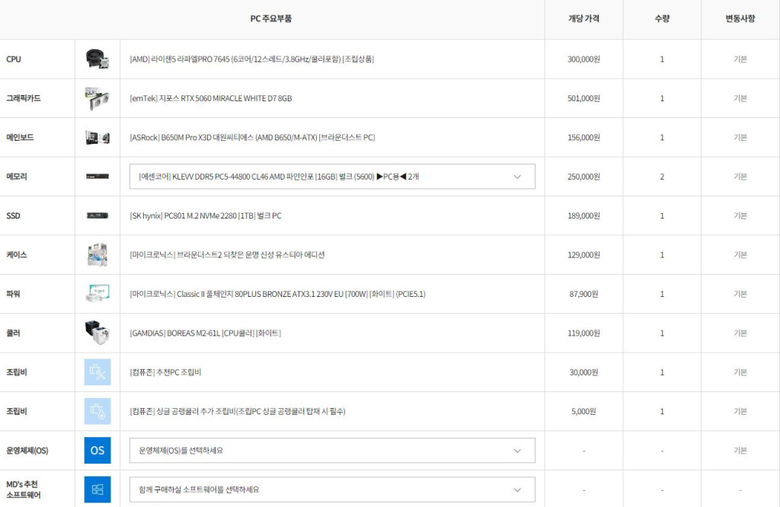Click the GAMDIAS cooler thumbnail image

pos(97,333)
